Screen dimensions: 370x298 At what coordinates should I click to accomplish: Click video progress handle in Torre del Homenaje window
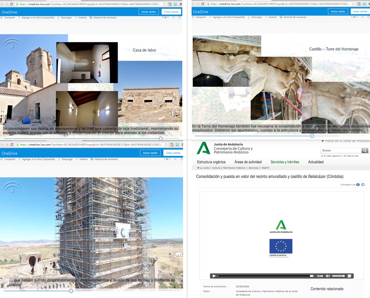coord(312,136)
